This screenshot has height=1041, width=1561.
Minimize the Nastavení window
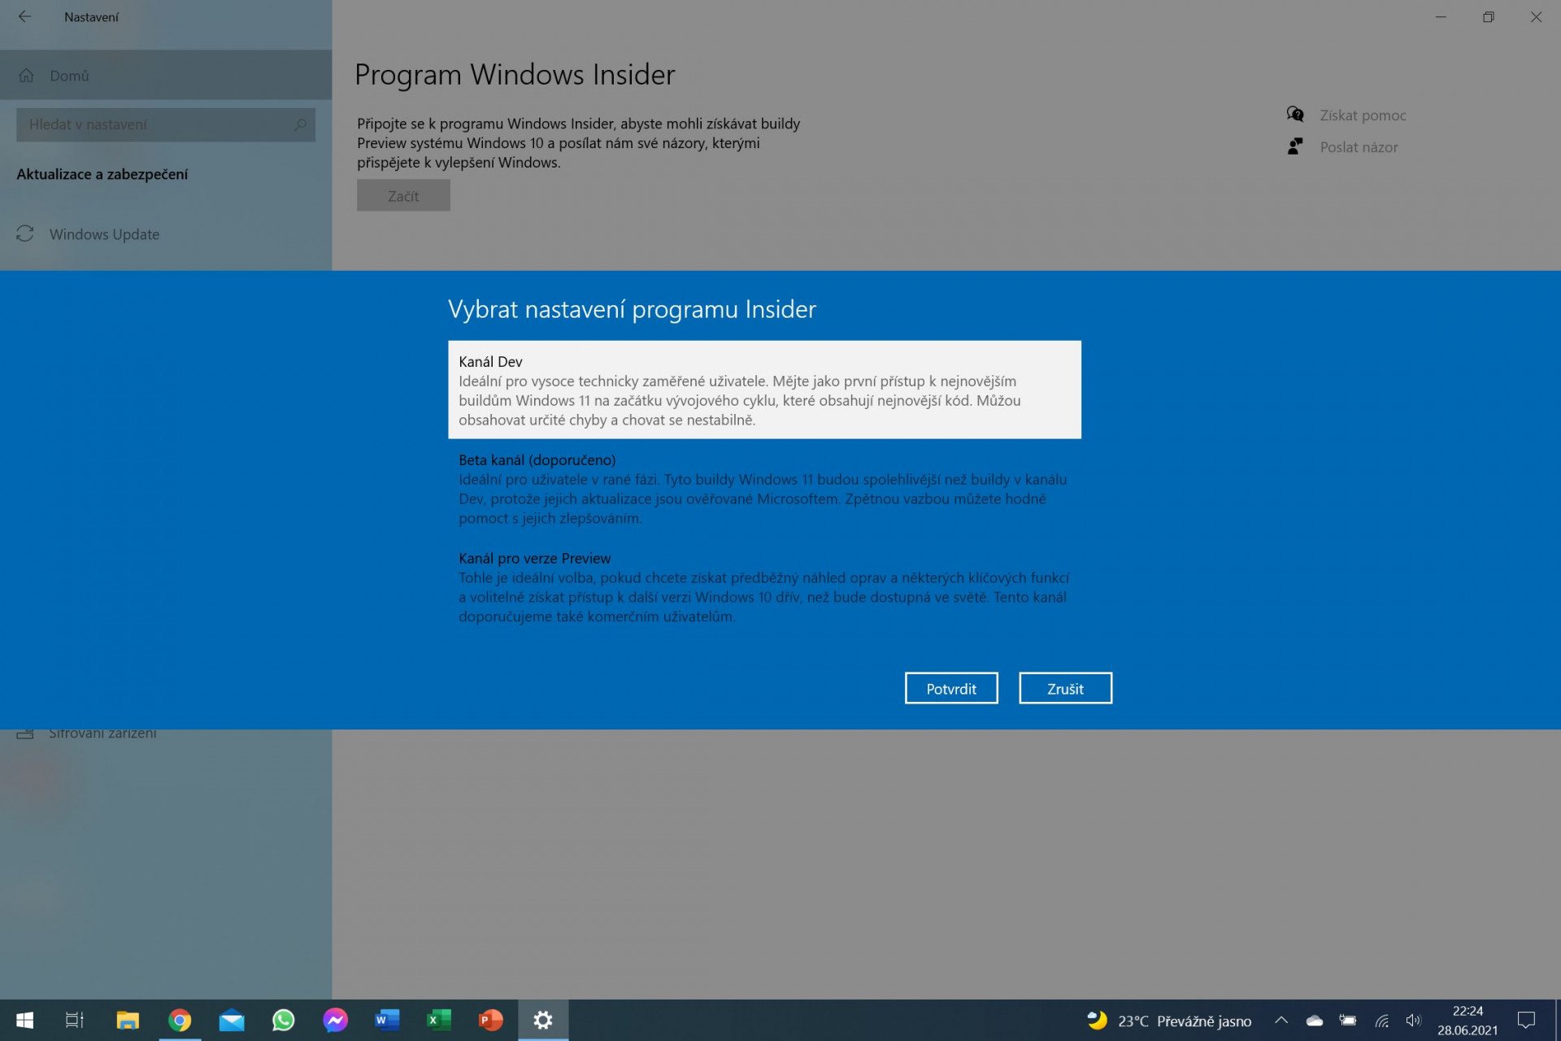1441,16
